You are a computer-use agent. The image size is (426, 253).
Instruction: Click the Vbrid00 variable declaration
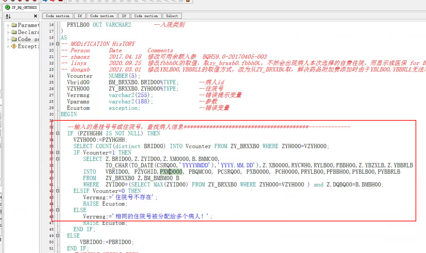[78, 82]
